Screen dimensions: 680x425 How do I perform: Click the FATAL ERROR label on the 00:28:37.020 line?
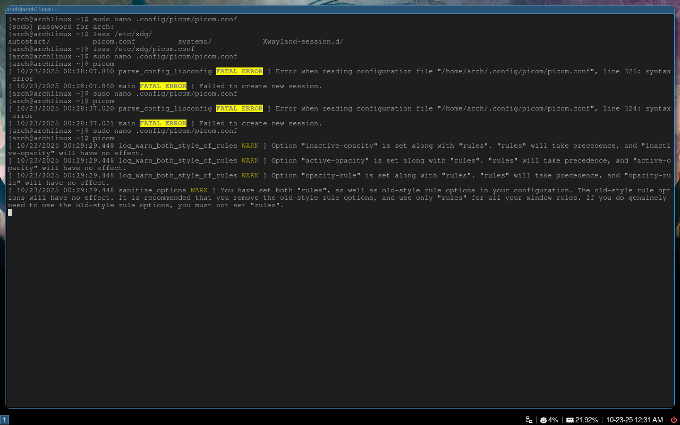click(x=240, y=108)
